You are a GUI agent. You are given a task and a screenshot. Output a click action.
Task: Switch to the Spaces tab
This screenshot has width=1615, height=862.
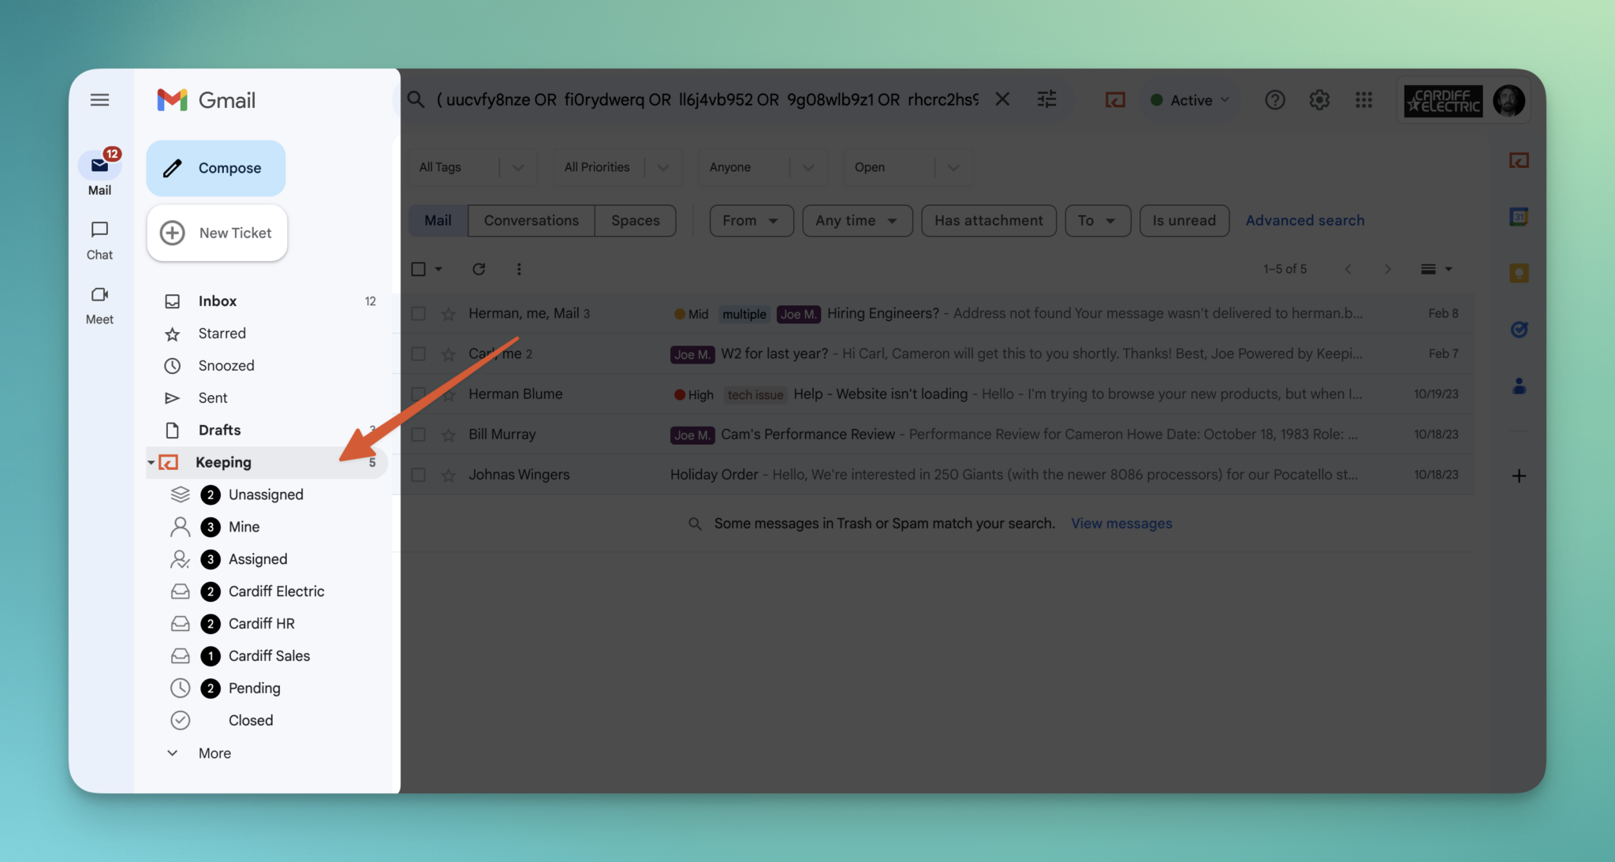[635, 220]
